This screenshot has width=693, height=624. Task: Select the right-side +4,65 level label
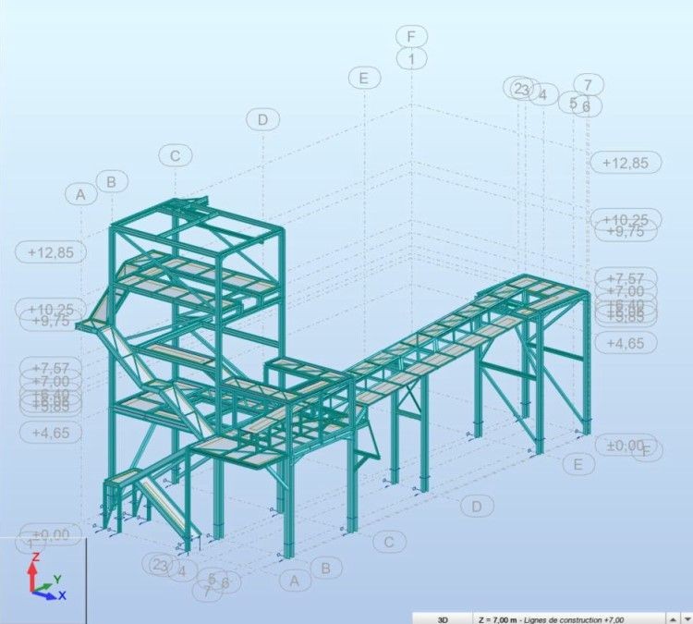coord(626,342)
